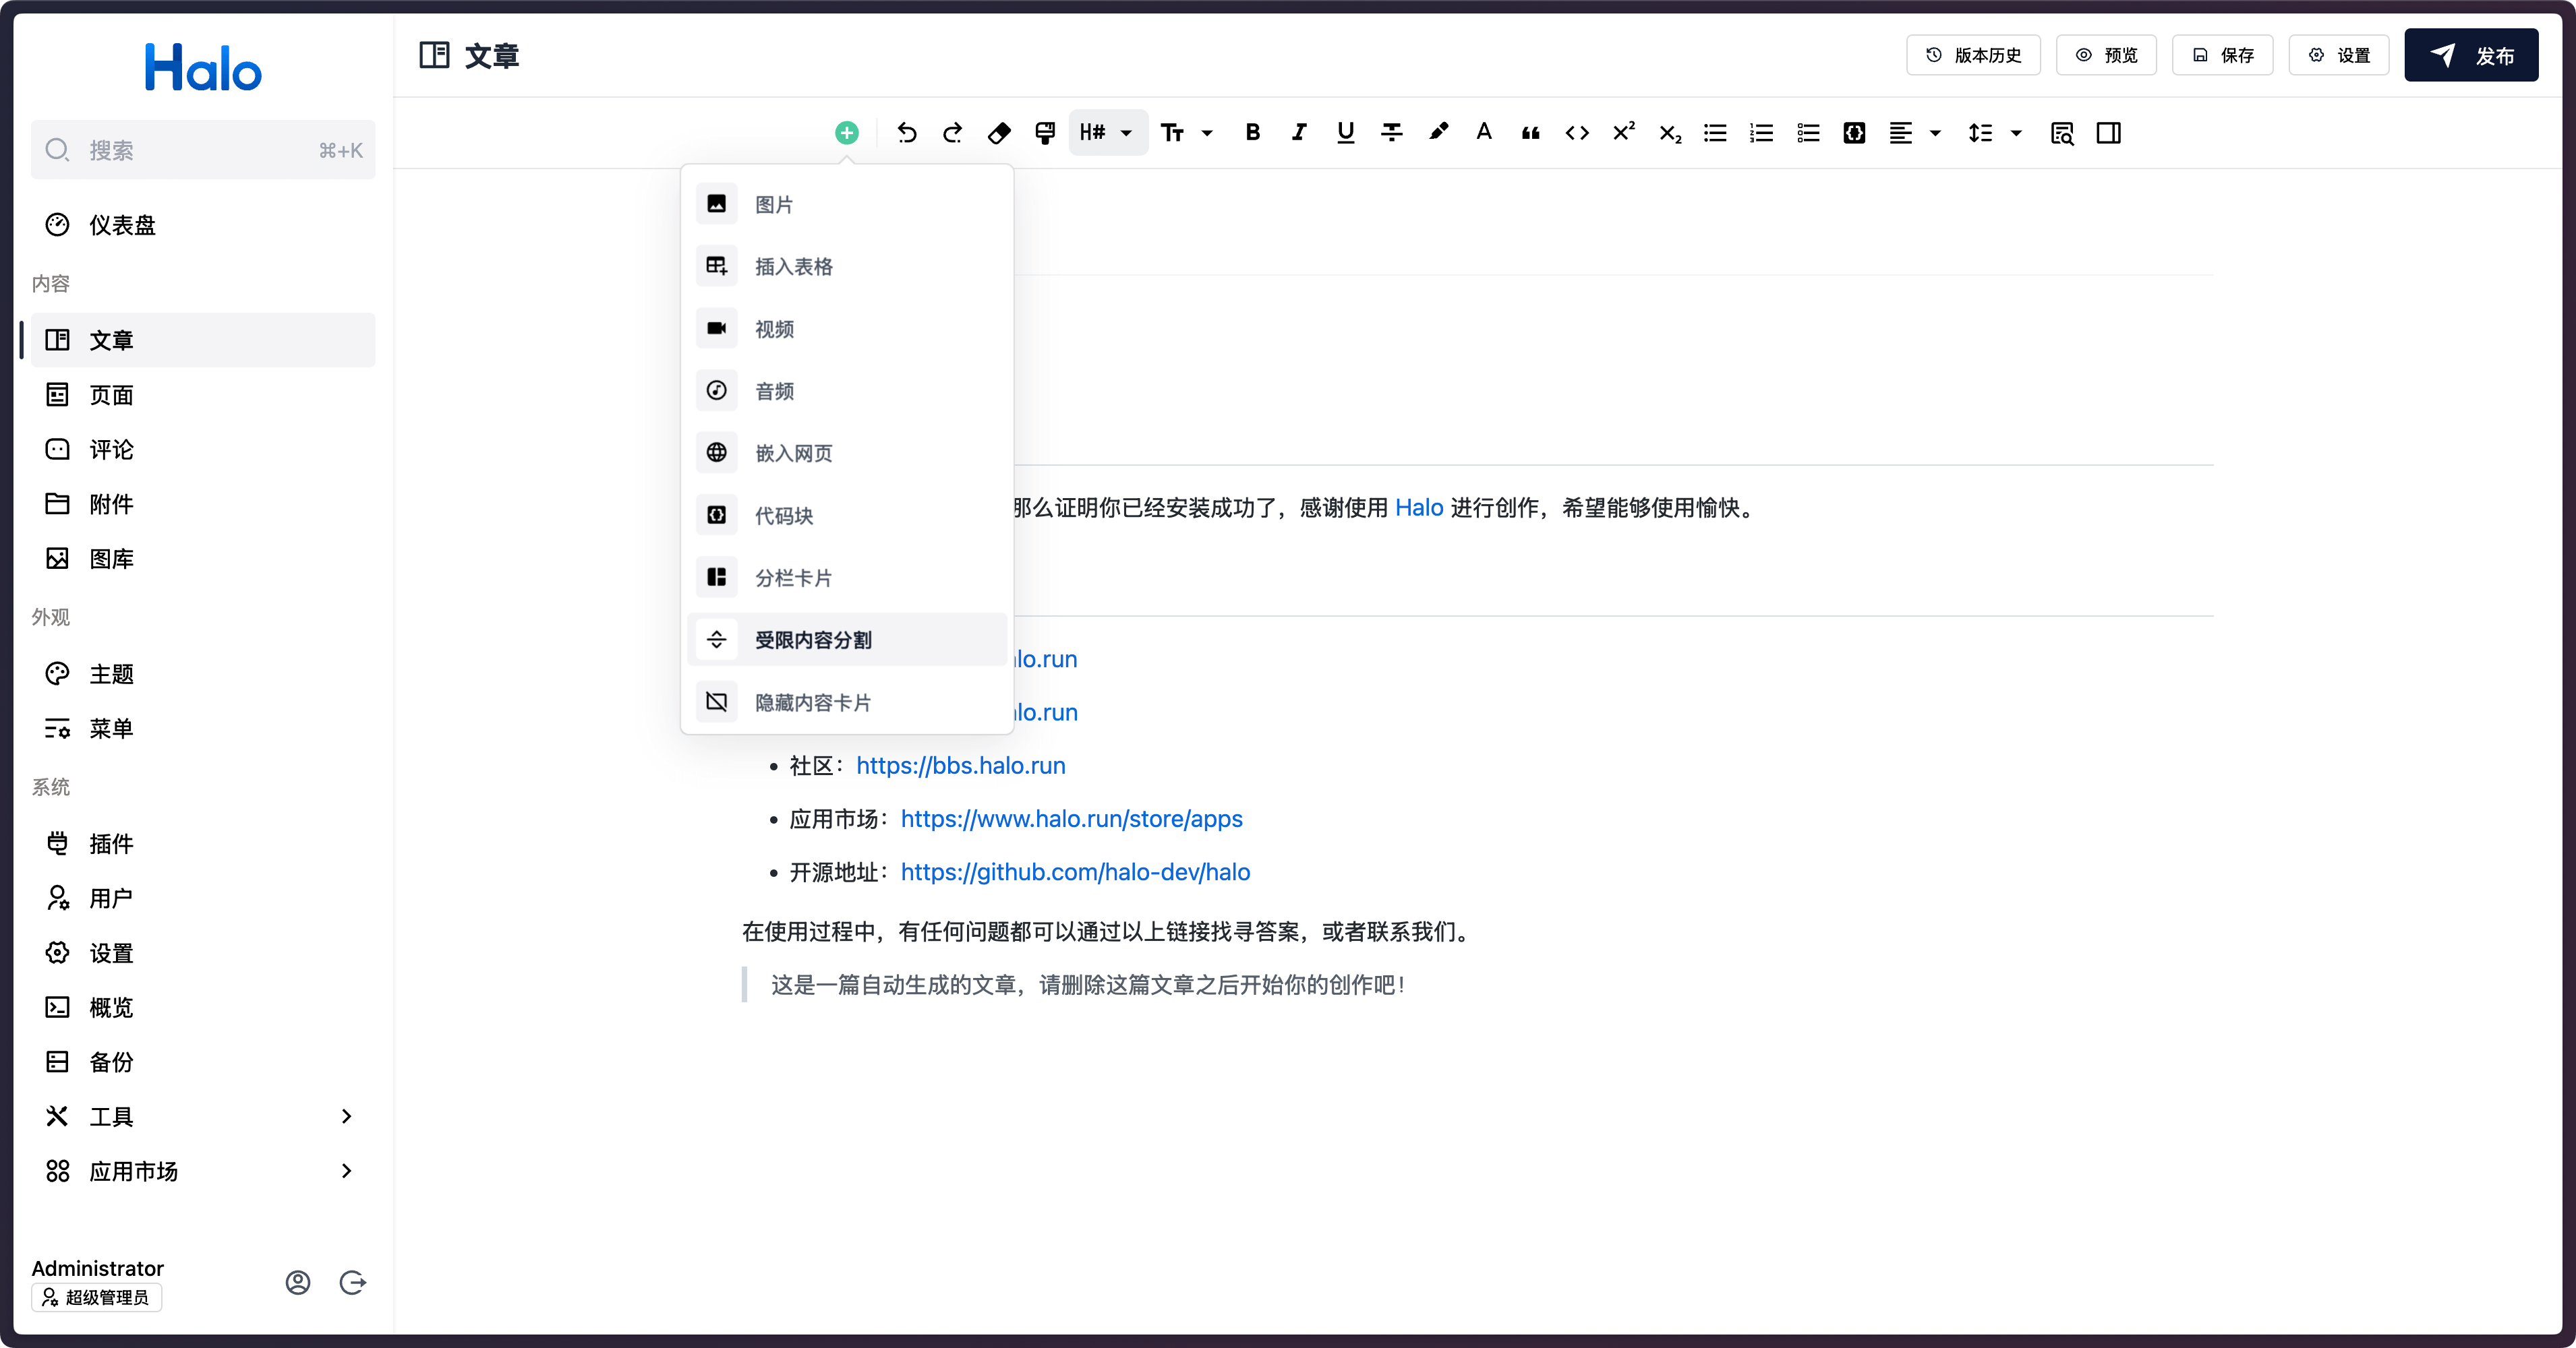
Task: Click the green plus insert button
Action: click(x=846, y=133)
